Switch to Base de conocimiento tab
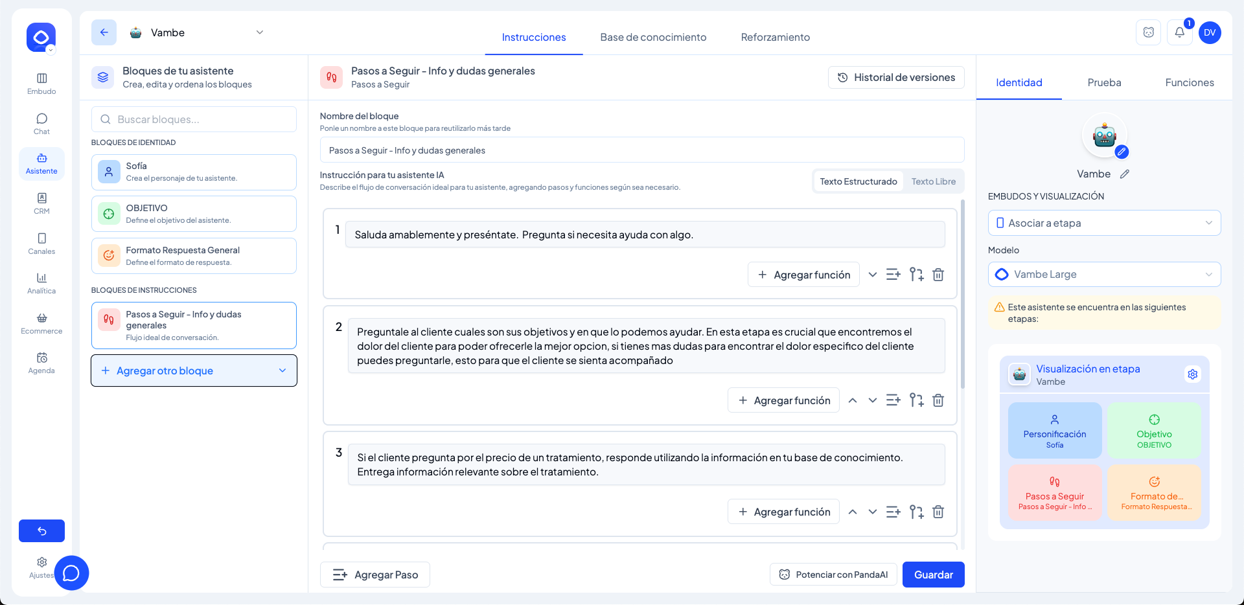This screenshot has height=605, width=1244. click(x=653, y=37)
